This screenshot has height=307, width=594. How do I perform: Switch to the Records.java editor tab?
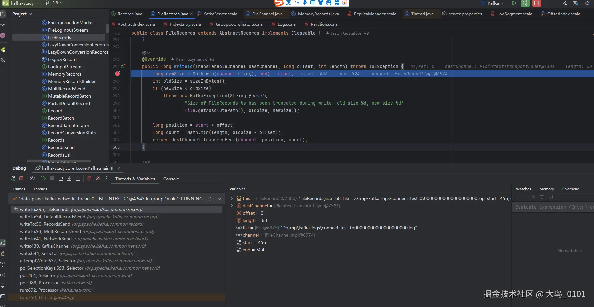127,14
